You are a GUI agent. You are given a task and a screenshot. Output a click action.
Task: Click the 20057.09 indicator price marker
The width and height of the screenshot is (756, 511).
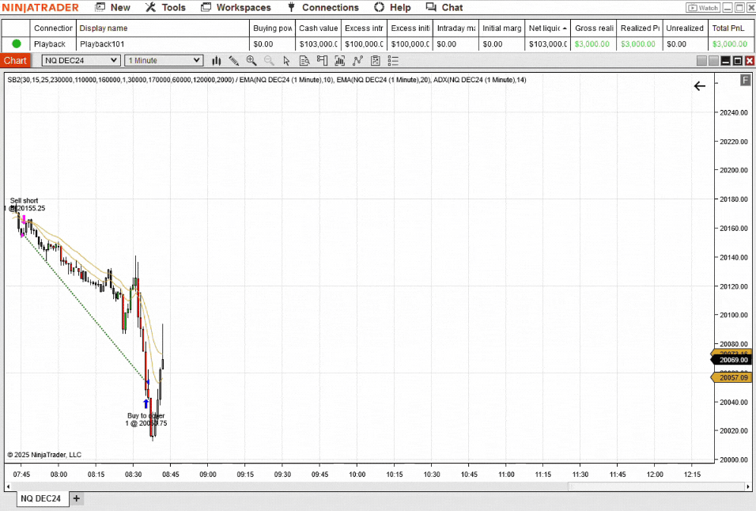coord(731,377)
